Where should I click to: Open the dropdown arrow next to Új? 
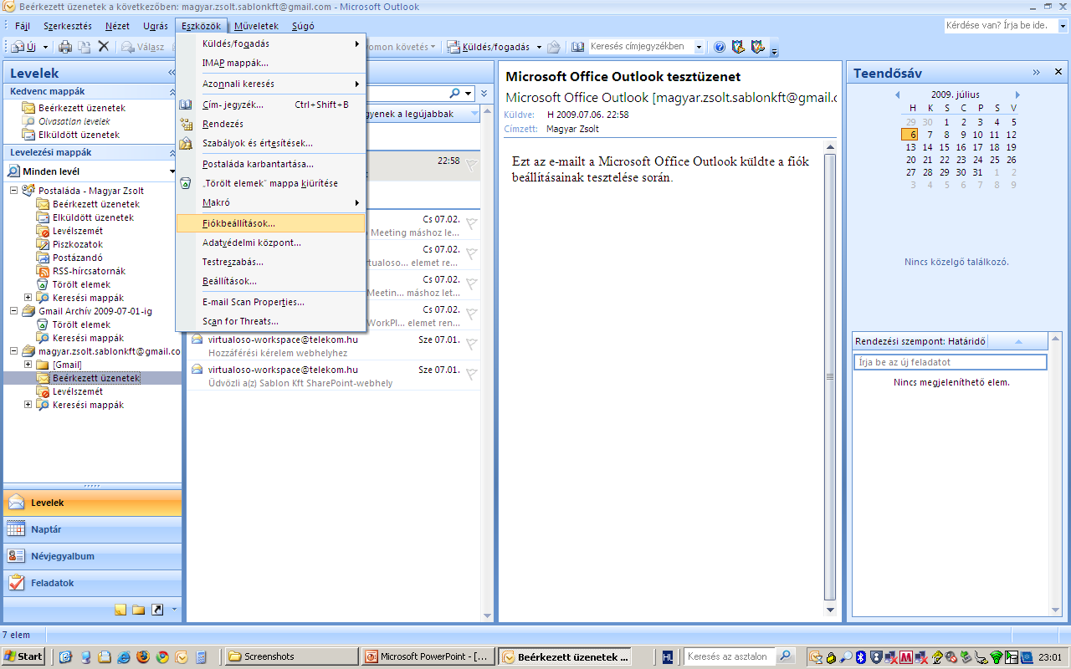[x=45, y=47]
